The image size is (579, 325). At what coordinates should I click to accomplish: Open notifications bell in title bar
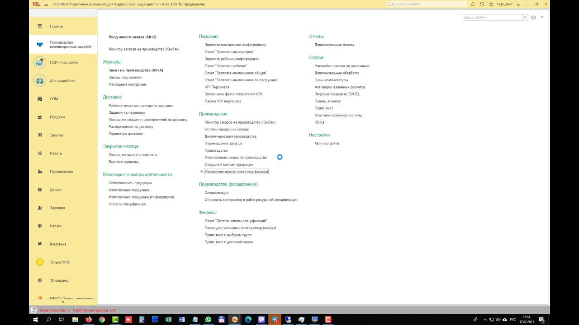pyautogui.click(x=473, y=4)
